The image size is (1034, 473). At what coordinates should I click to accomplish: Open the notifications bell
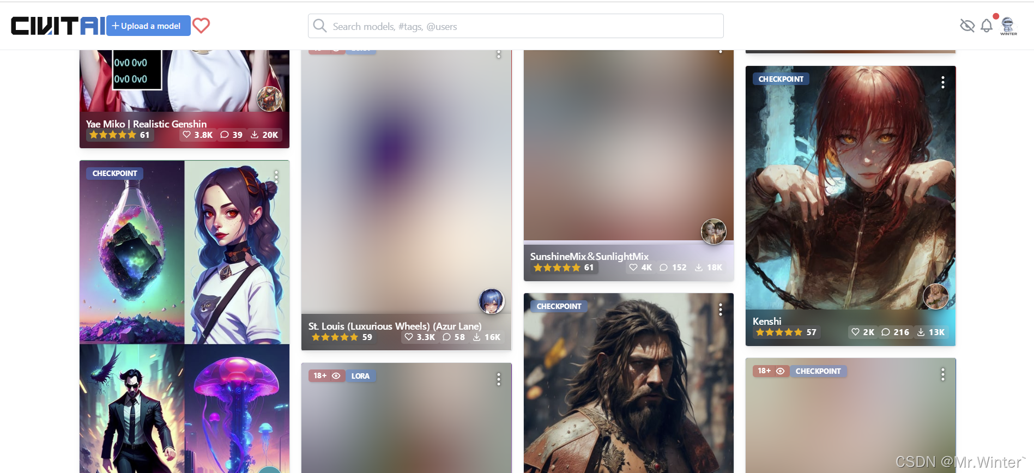click(x=987, y=26)
